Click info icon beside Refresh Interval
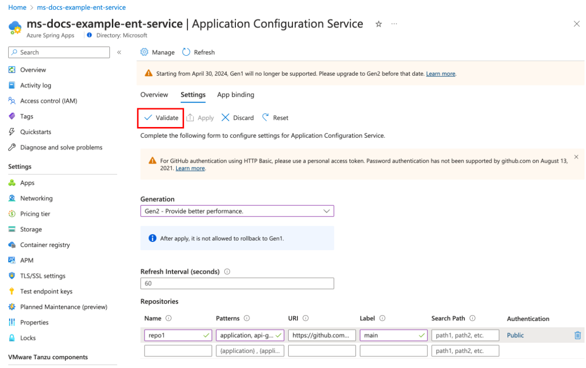586x368 pixels. point(227,272)
